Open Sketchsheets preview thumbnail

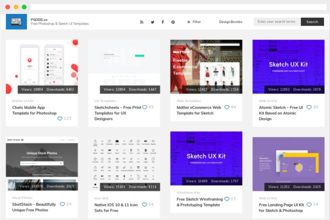pos(124,67)
